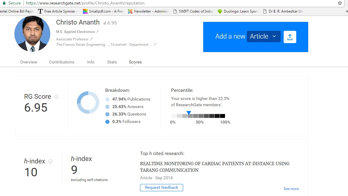Open the Newsletter - Administ bookmark
Viewport: 348px width, 196px height.
point(148,11)
